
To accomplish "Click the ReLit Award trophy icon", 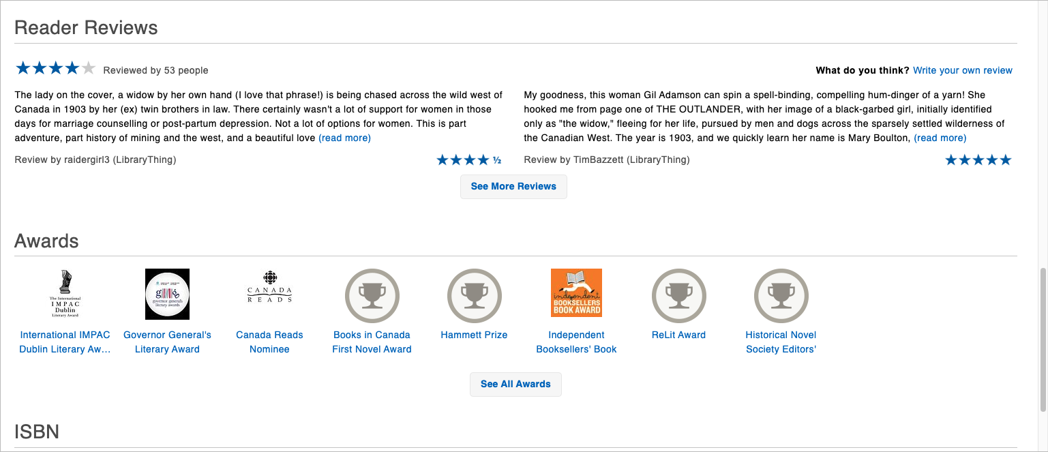I will click(x=678, y=295).
